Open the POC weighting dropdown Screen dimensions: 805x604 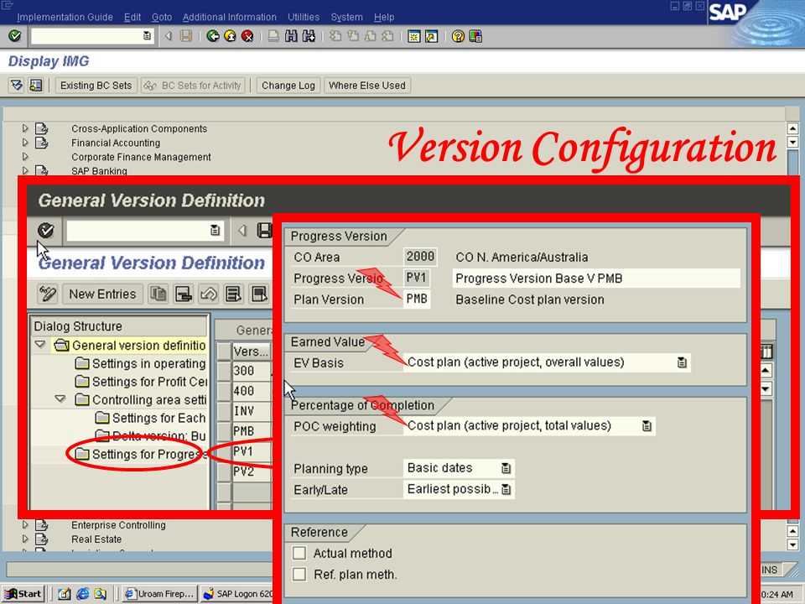click(x=647, y=426)
